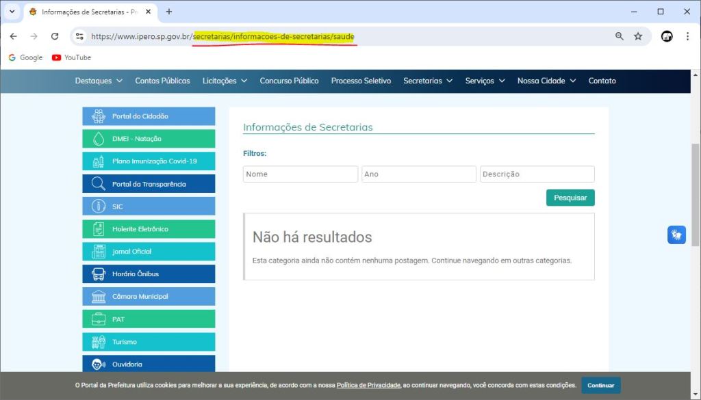This screenshot has width=701, height=400.
Task: Open the browser zoom magnifier icon
Action: coord(620,36)
